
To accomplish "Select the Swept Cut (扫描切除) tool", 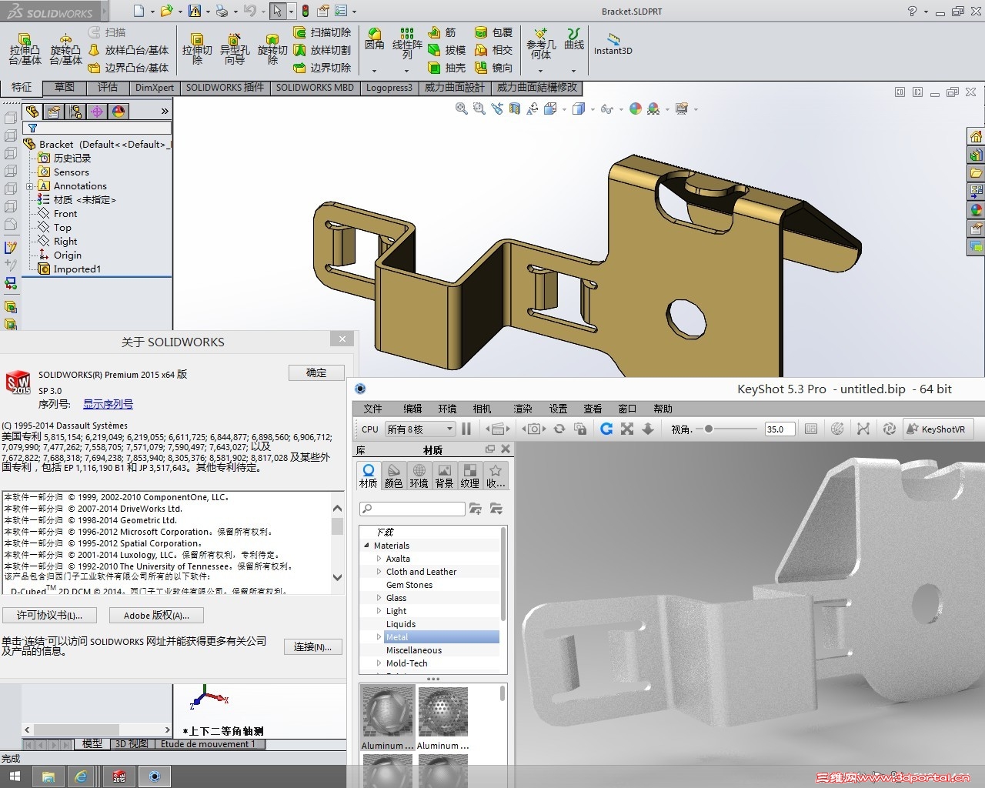I will click(322, 32).
